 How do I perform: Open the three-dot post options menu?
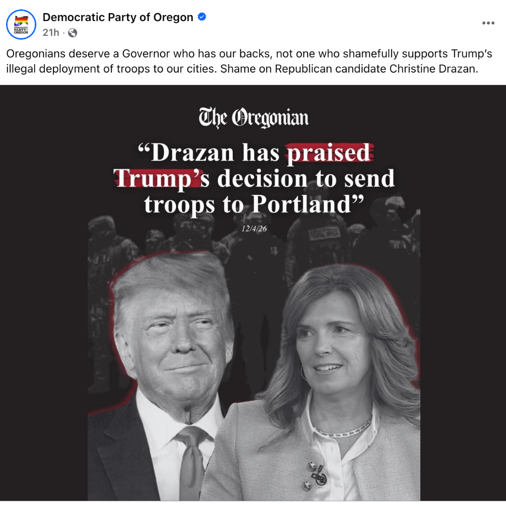click(x=488, y=23)
